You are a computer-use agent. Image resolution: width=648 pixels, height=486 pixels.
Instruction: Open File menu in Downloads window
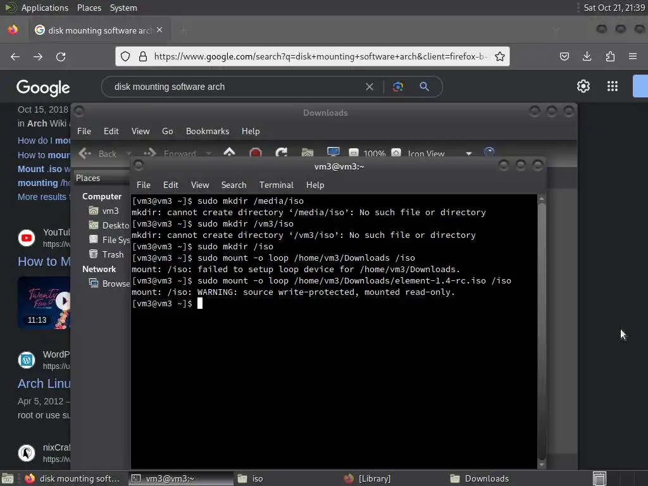point(84,131)
